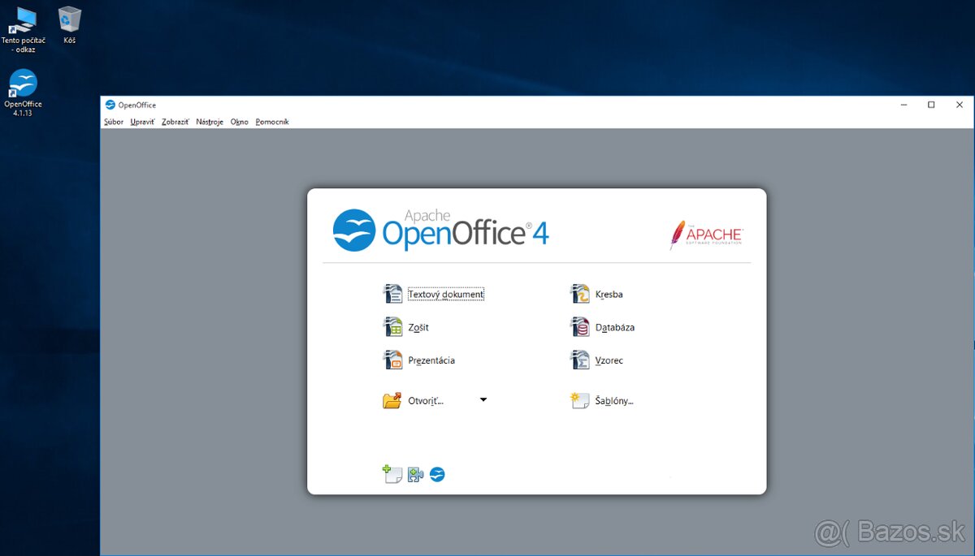Screen dimensions: 975x556
Task: Open the Nástroje menu
Action: pos(210,122)
